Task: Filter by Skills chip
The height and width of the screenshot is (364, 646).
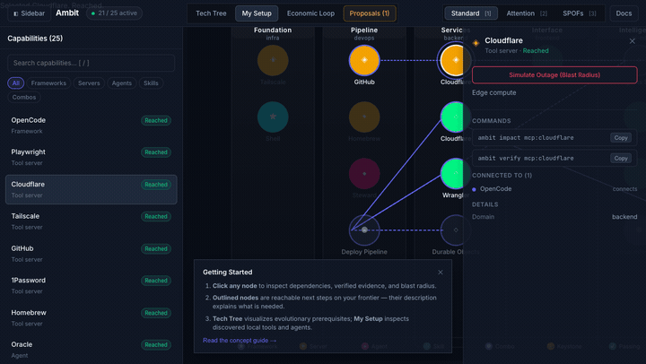Action: click(x=151, y=83)
